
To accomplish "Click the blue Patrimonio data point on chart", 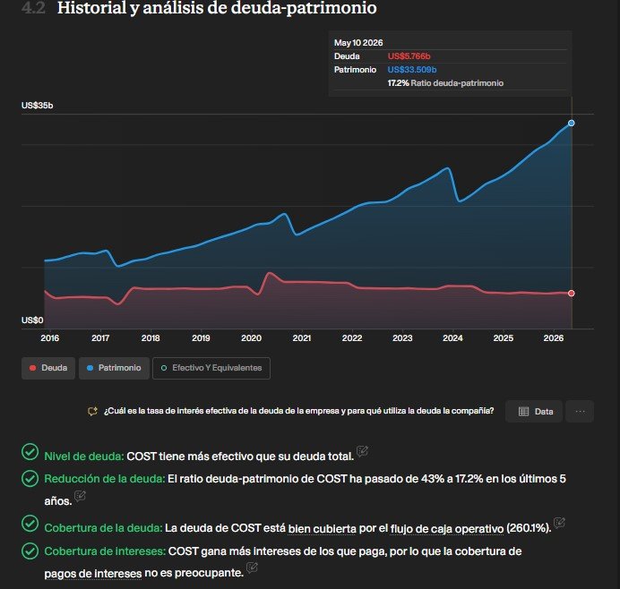I will coord(572,124).
